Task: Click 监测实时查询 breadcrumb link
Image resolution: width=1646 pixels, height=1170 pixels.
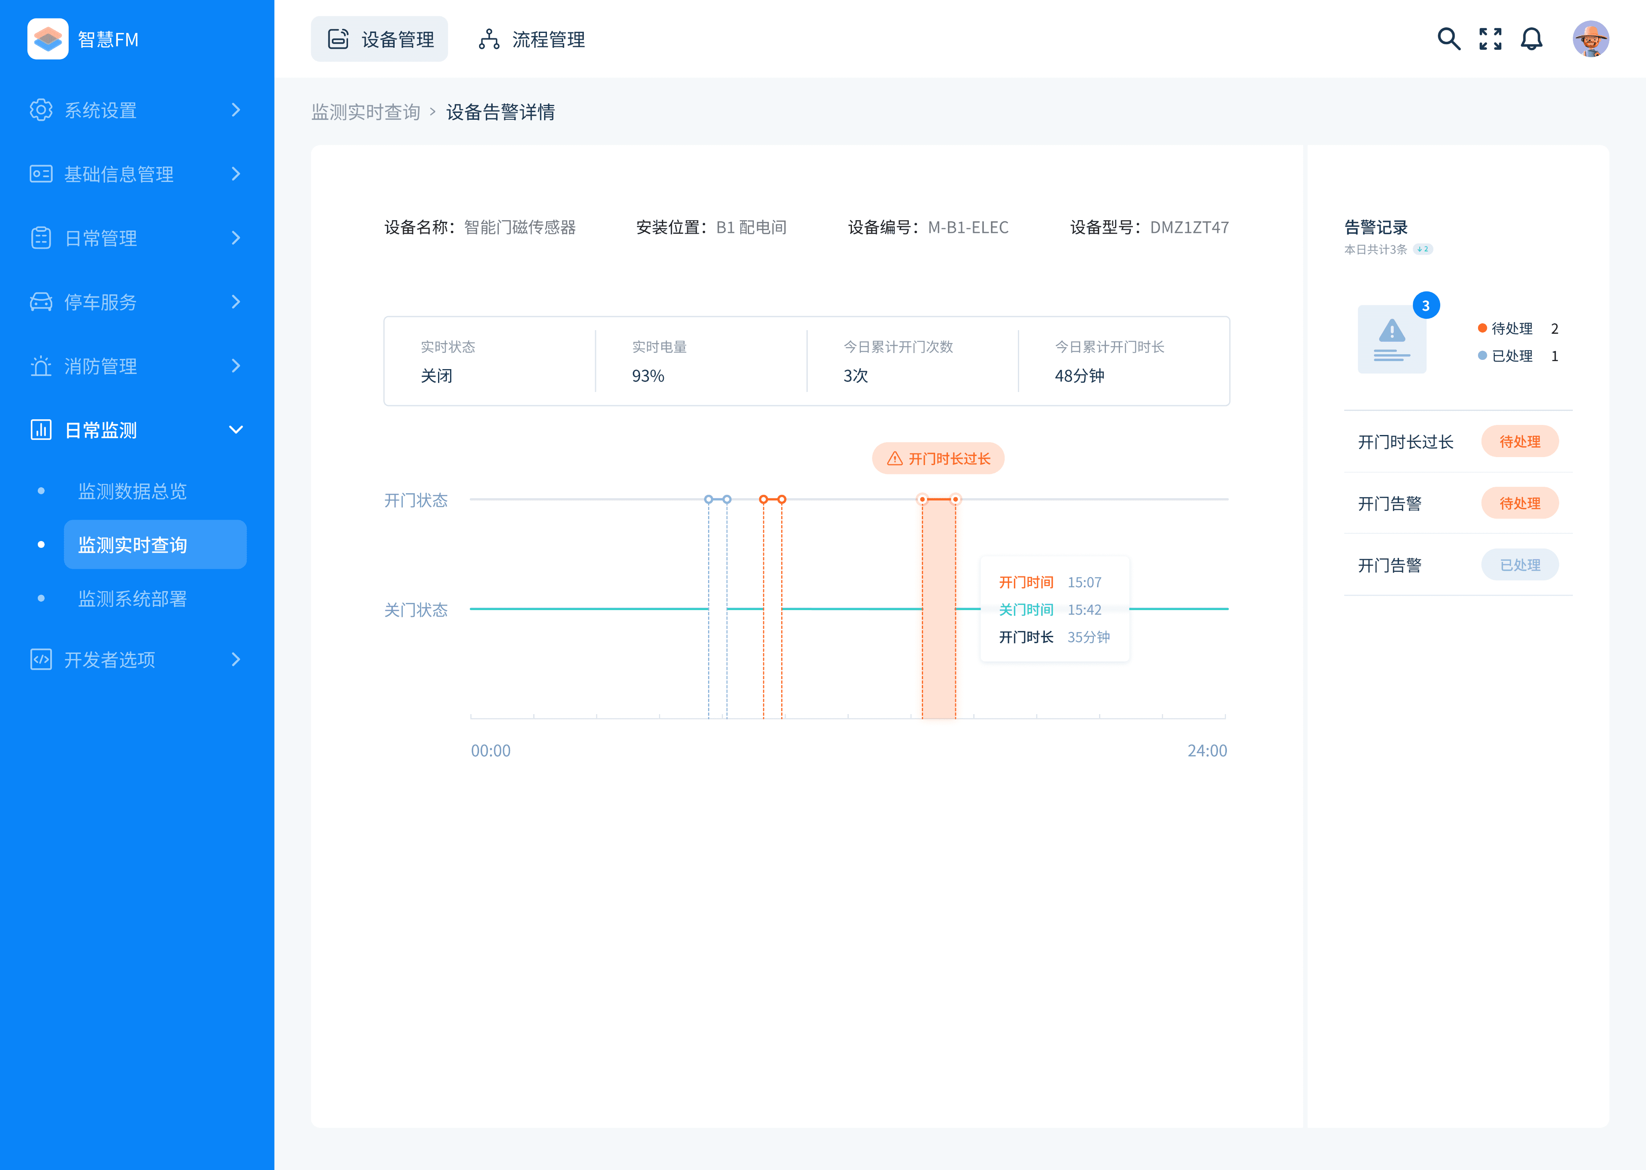Action: pos(366,112)
